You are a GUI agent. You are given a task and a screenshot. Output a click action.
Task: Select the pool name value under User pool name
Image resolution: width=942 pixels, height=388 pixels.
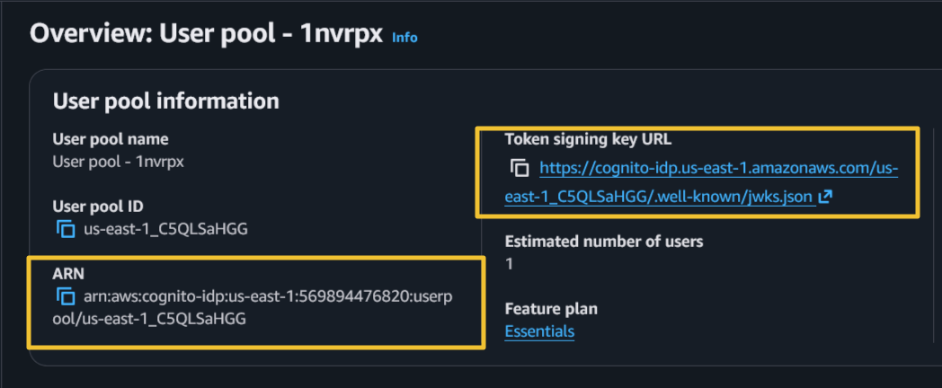119,162
